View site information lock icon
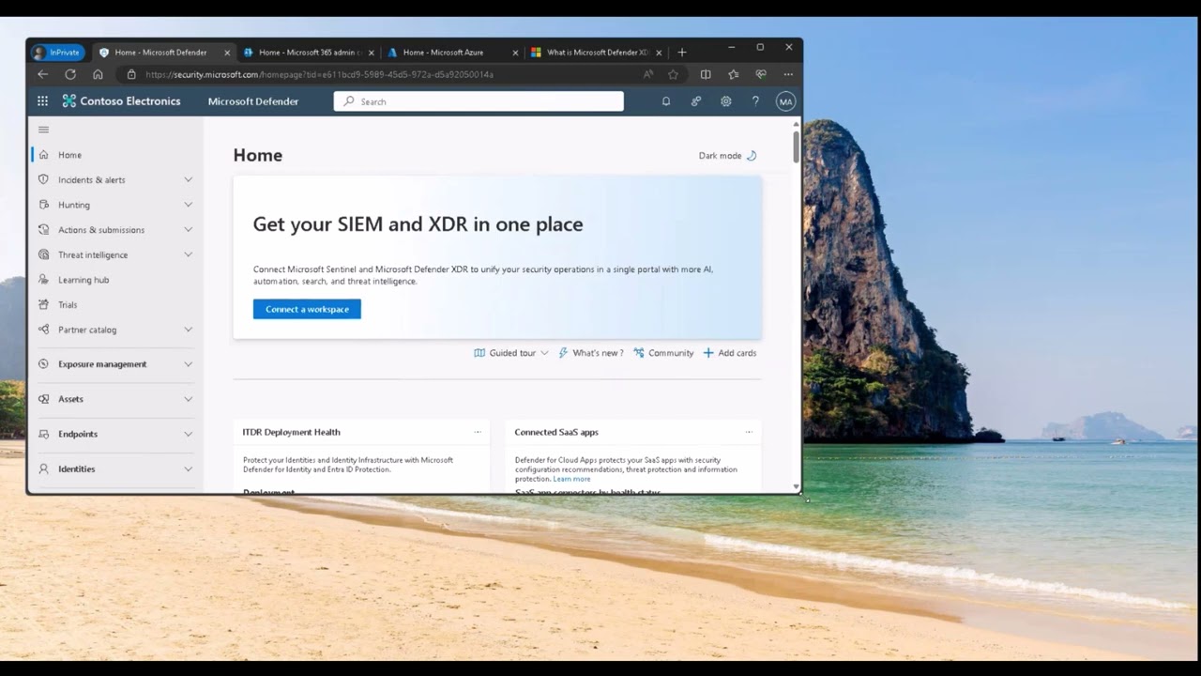 click(131, 74)
